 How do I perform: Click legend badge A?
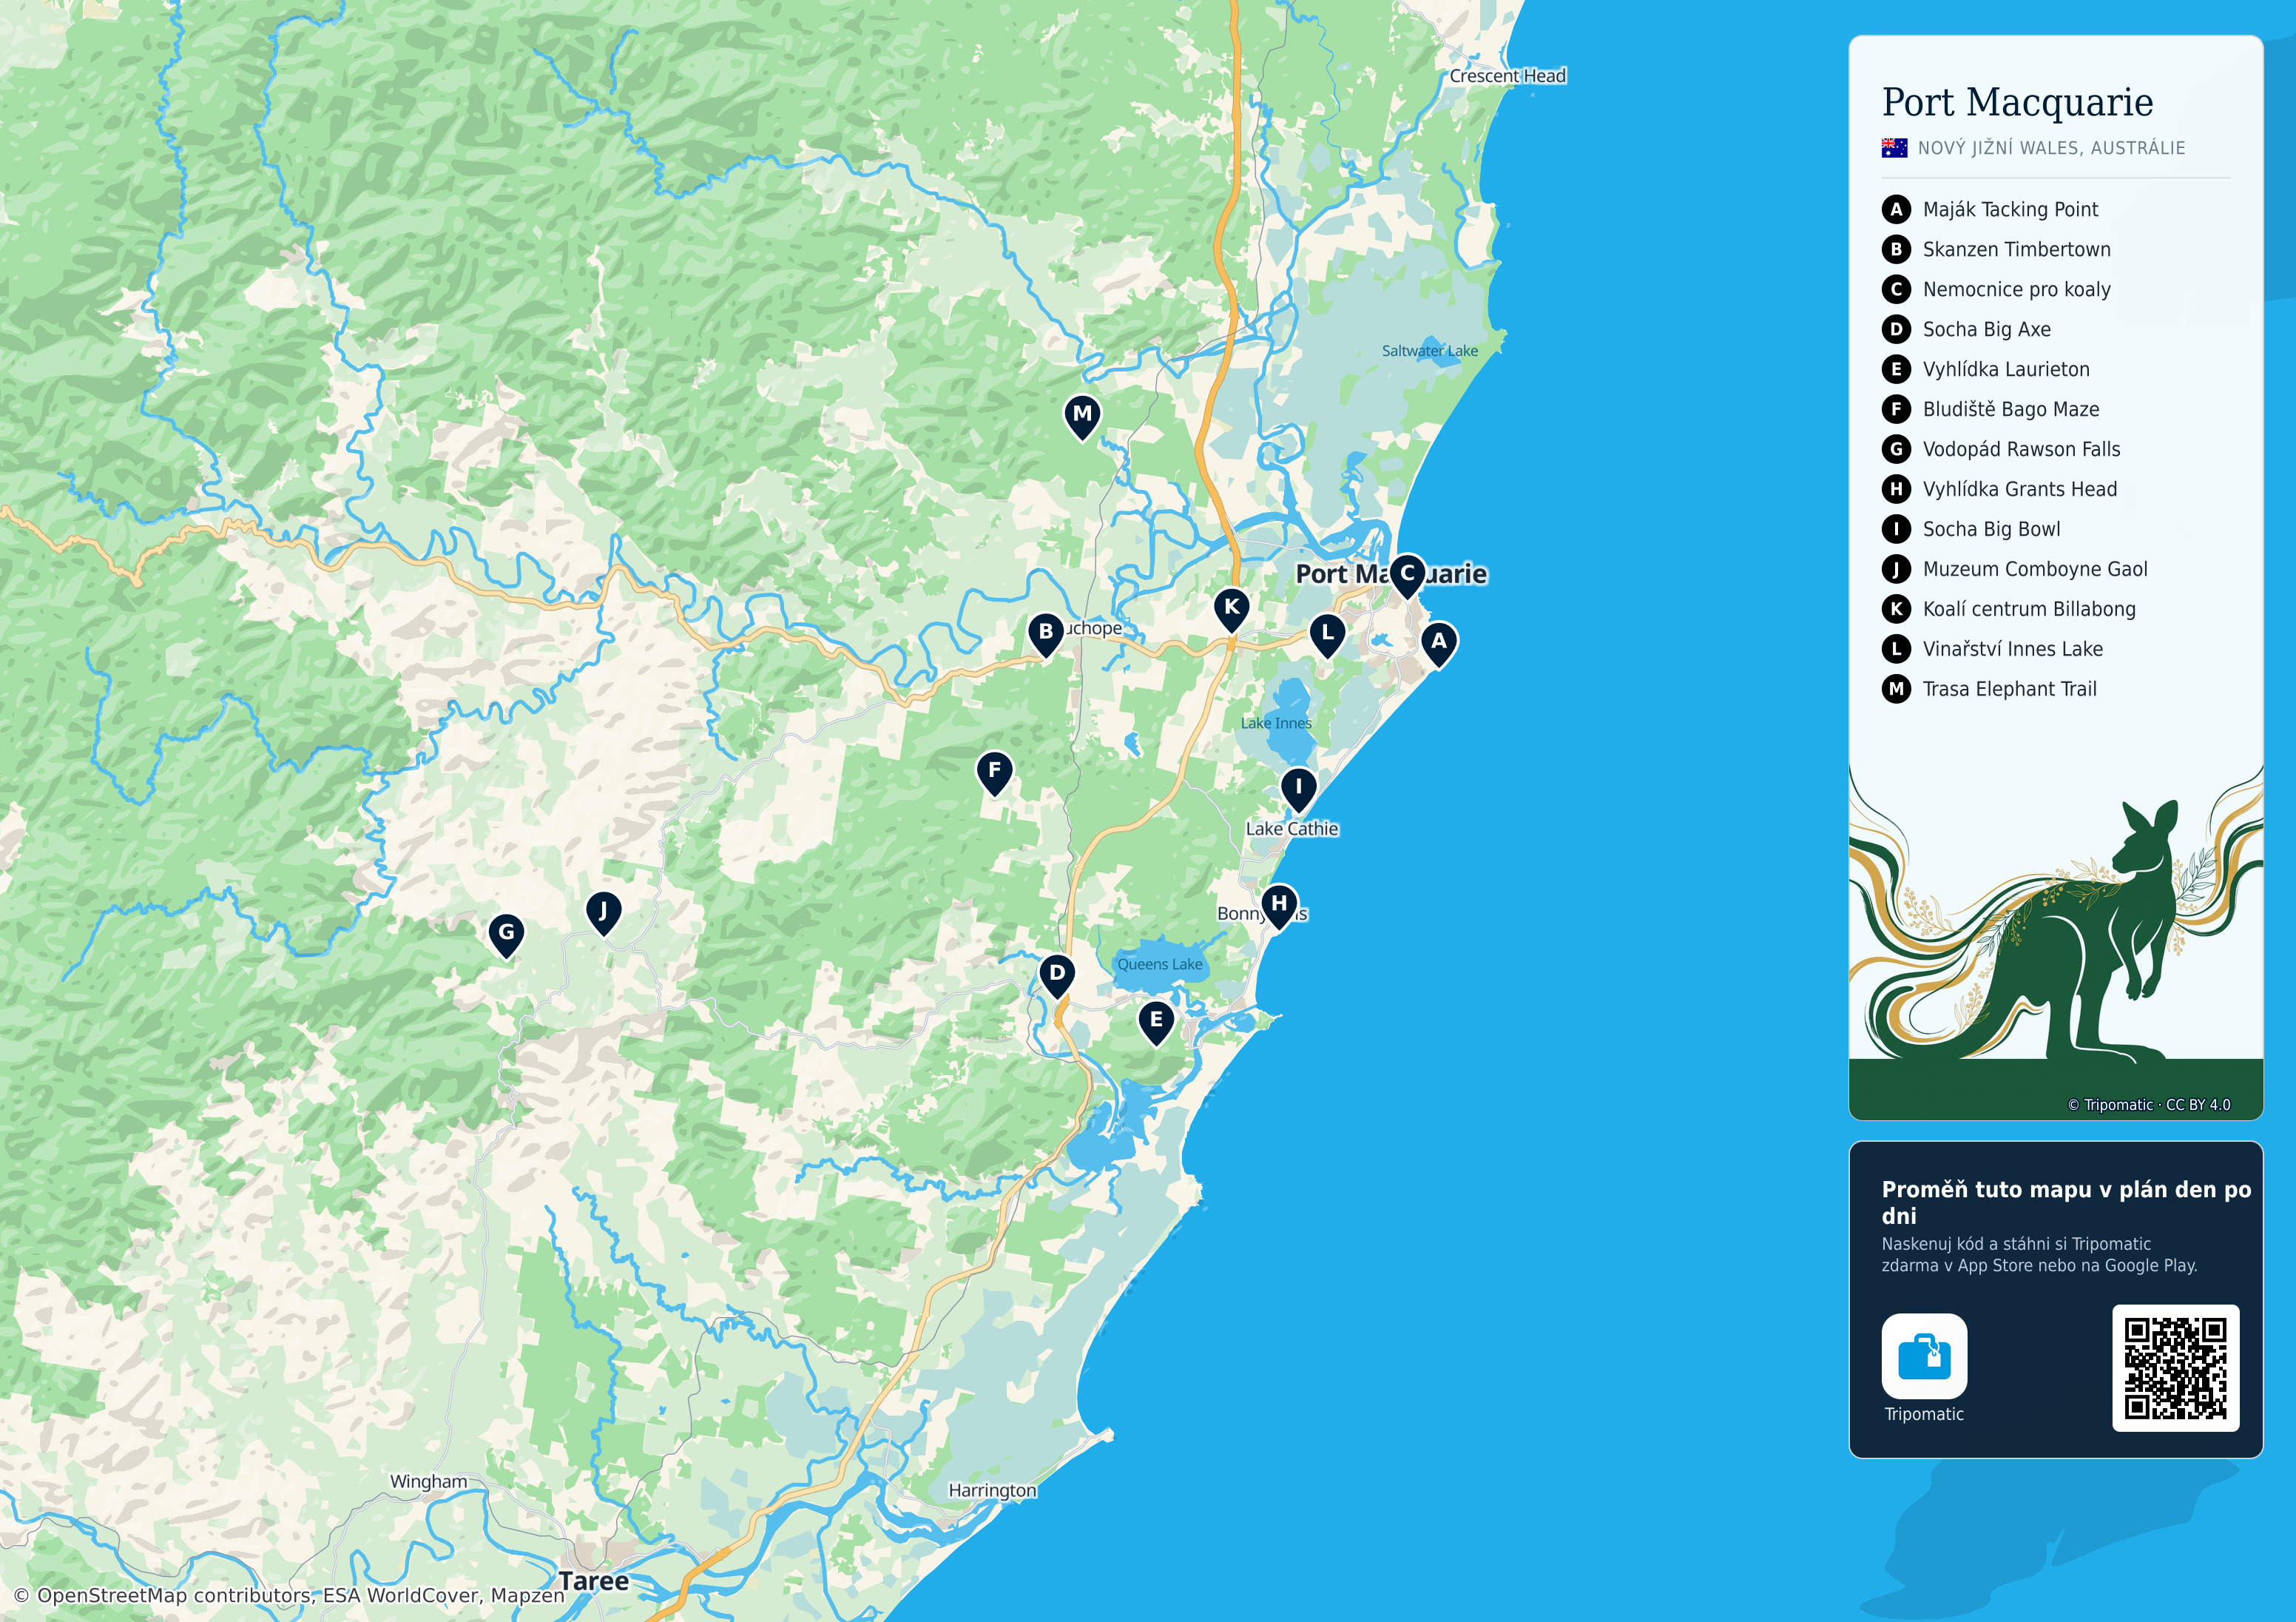click(x=1896, y=209)
